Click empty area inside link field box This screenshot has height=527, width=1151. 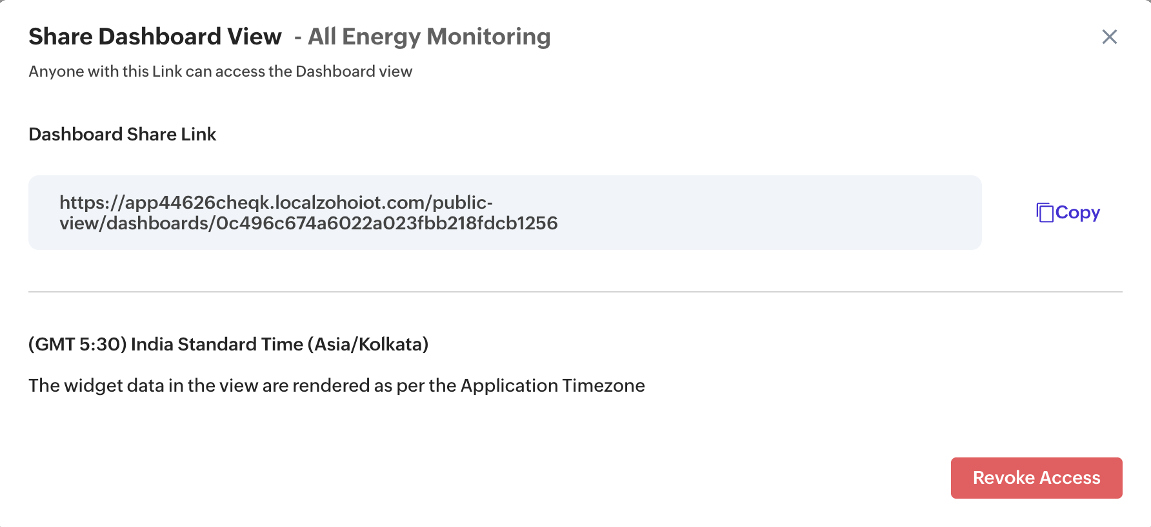point(774,213)
